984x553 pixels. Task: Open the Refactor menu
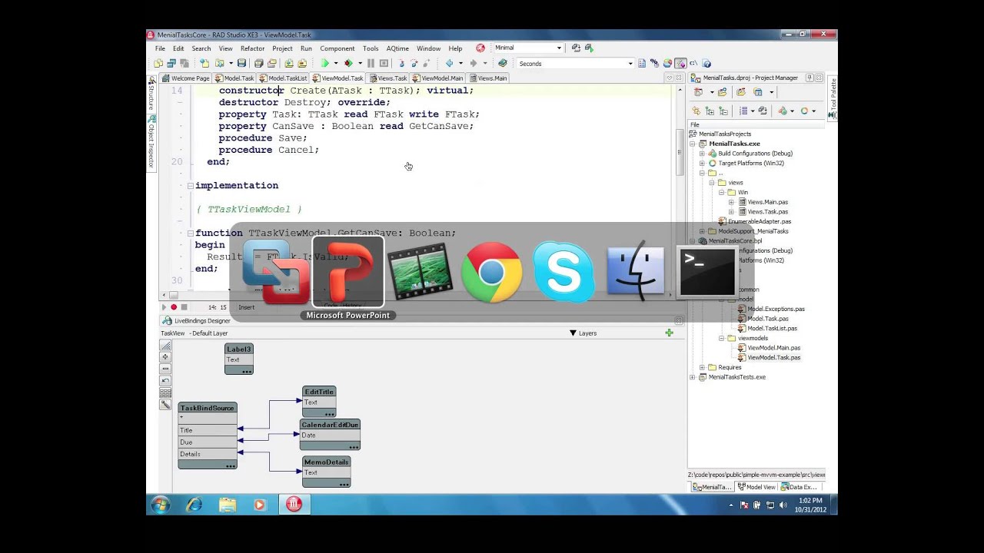(252, 48)
